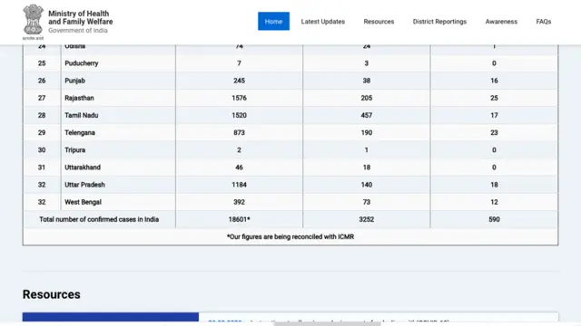The image size is (581, 326).
Task: Click Telengana recovered value 190
Action: click(x=367, y=133)
